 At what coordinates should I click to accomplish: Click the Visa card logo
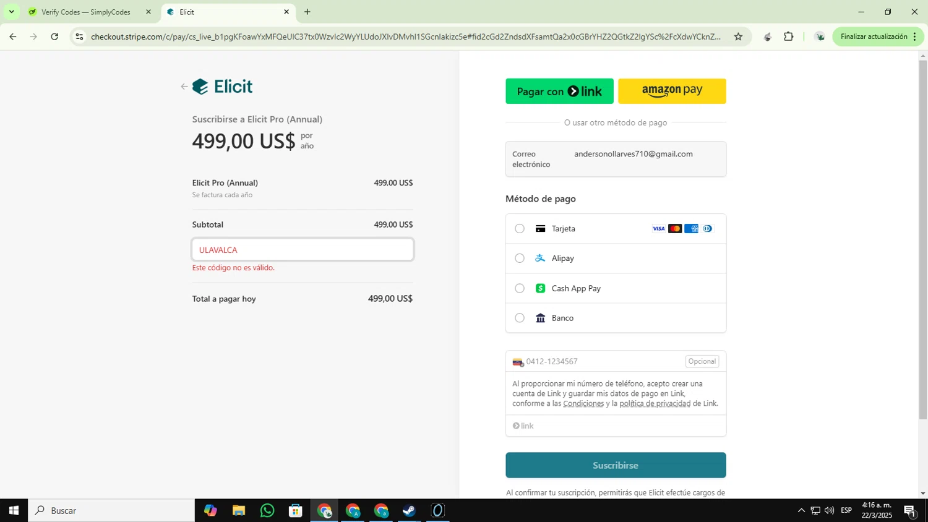[658, 229]
